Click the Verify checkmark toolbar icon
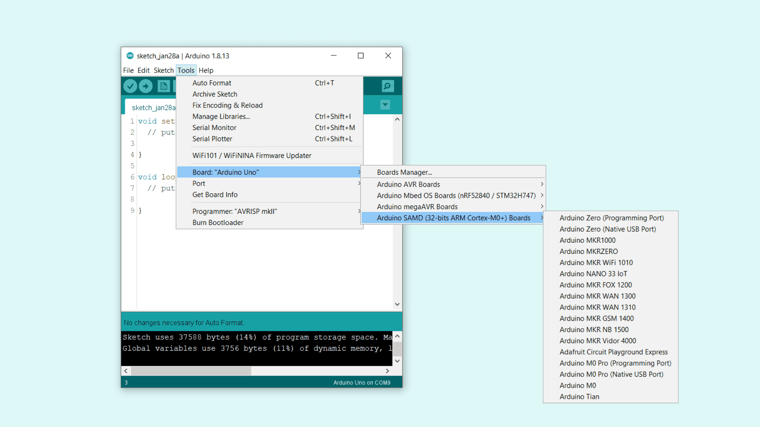The height and width of the screenshot is (427, 760). point(130,86)
